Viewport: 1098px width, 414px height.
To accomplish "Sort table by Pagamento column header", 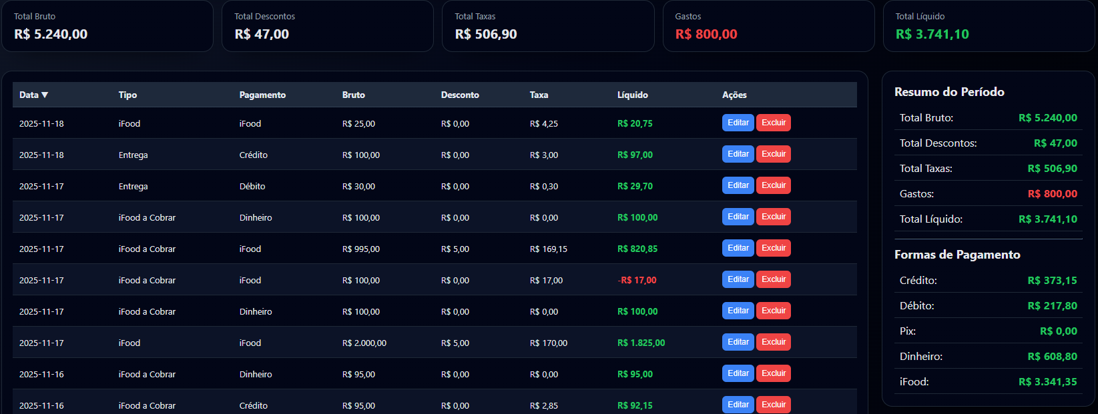I will 262,95.
